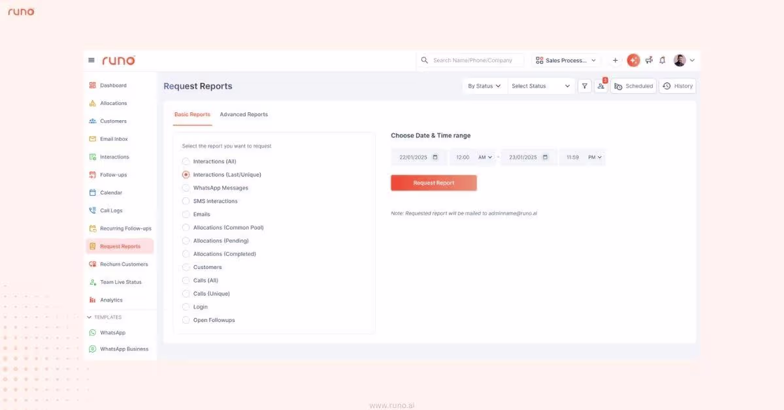
Task: Click the notification bell icon
Action: (x=662, y=60)
